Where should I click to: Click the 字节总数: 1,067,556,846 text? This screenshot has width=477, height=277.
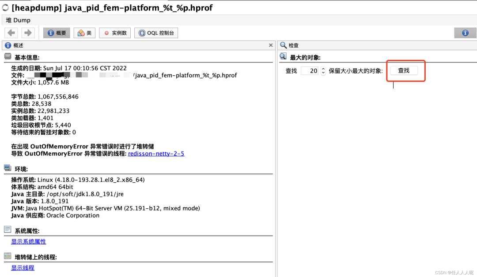45,96
